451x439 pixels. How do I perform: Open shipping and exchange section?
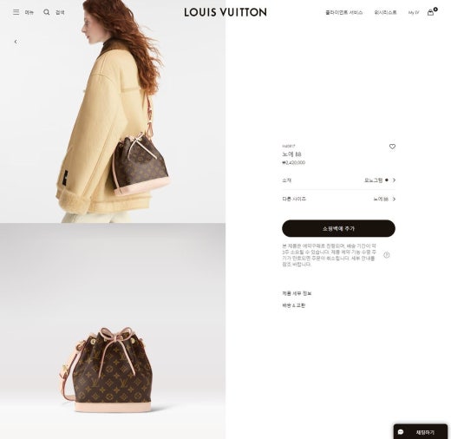pyautogui.click(x=294, y=305)
